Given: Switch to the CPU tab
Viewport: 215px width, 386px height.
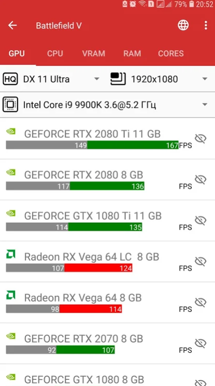Looking at the screenshot, I should click(55, 53).
